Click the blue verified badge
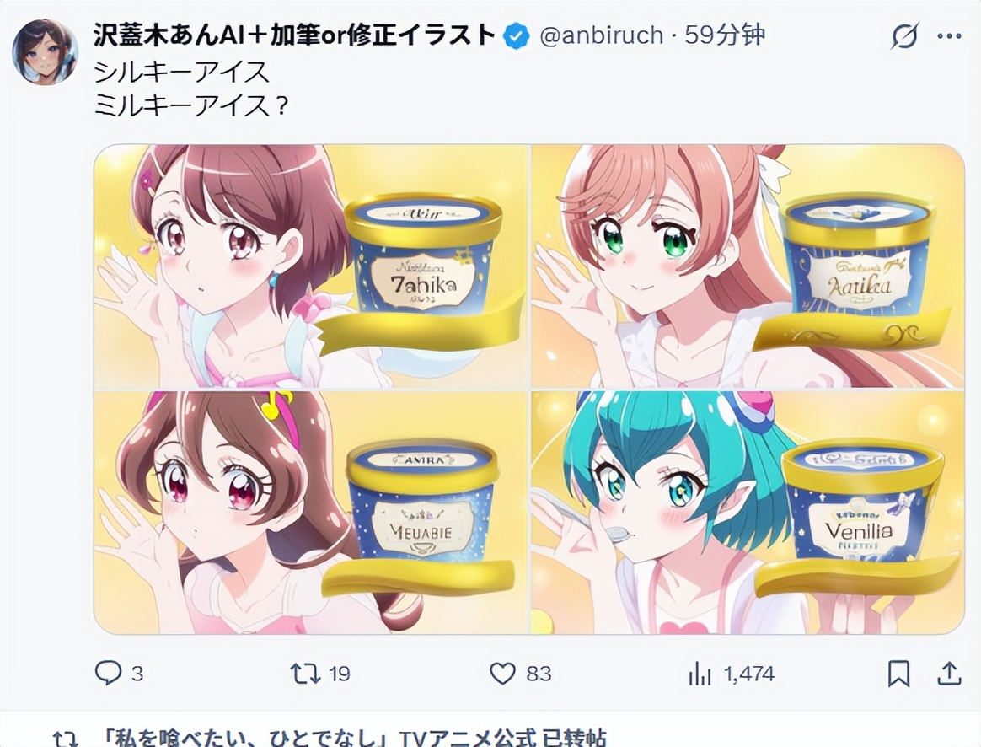Image resolution: width=981 pixels, height=747 pixels. point(516,36)
